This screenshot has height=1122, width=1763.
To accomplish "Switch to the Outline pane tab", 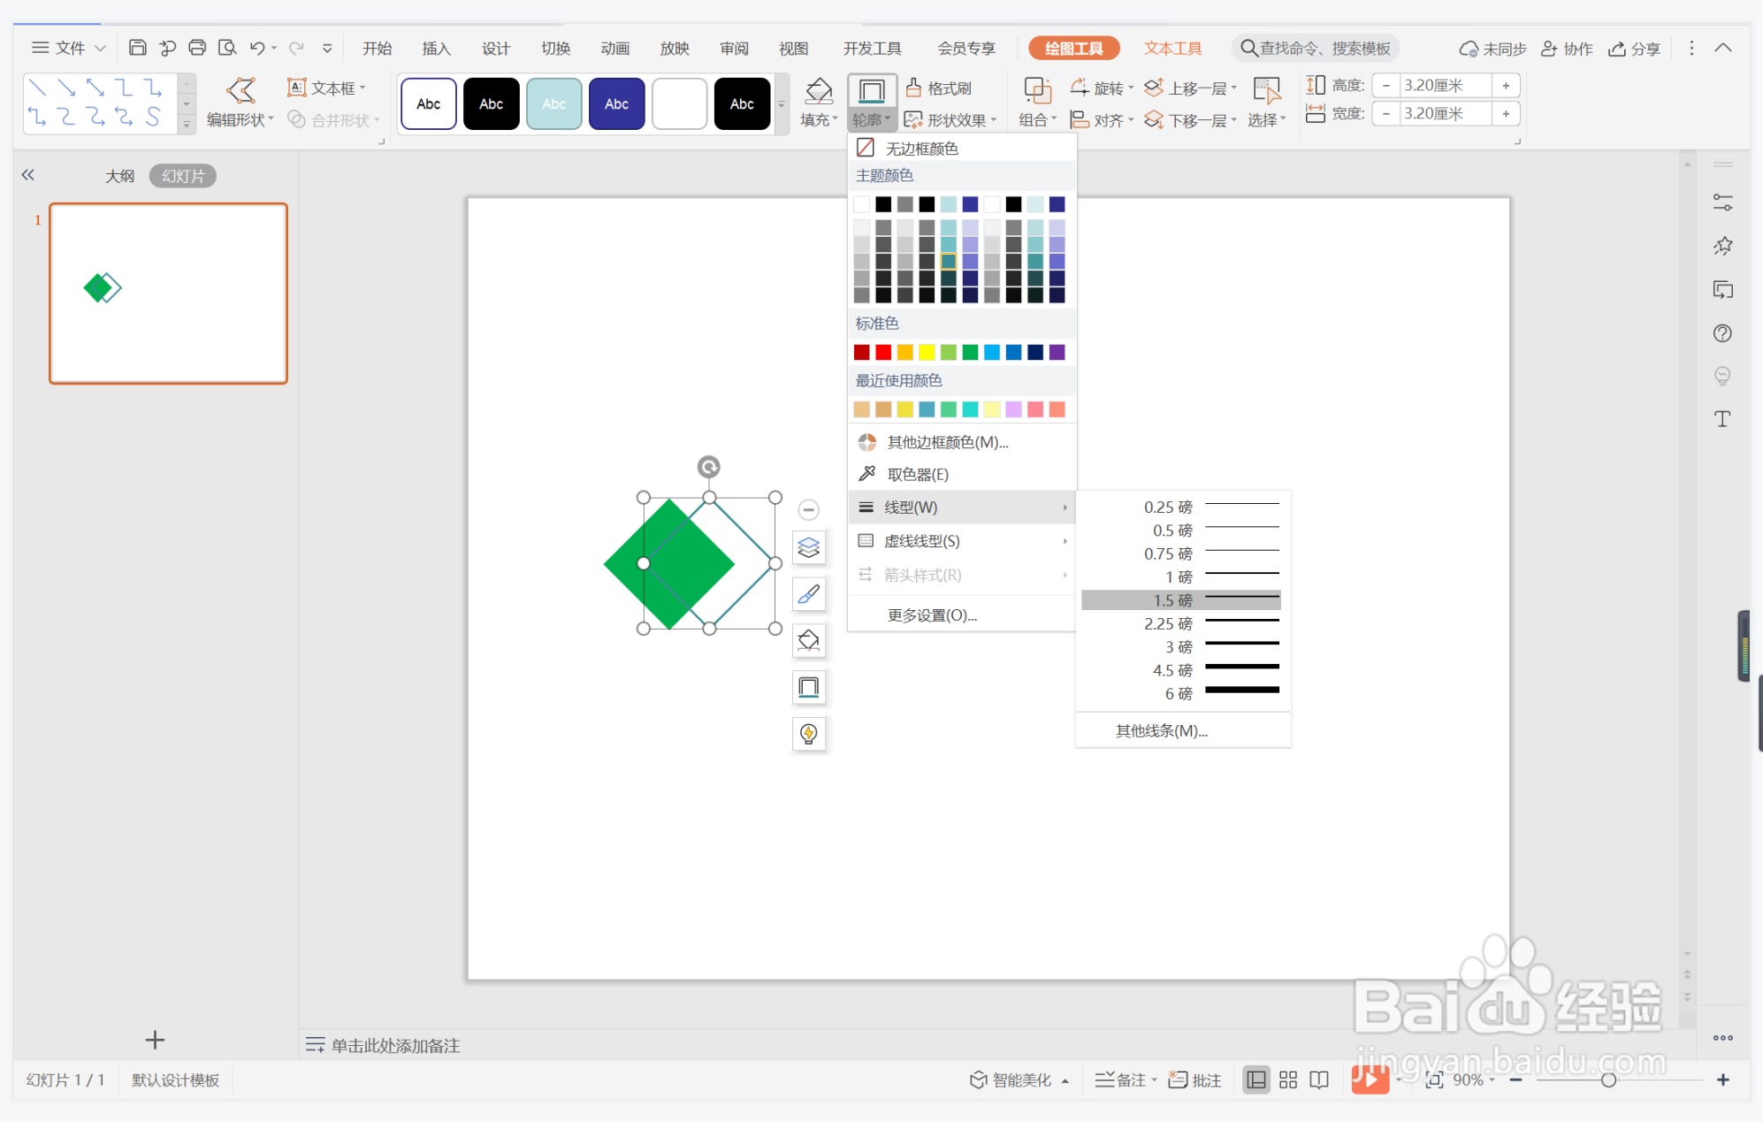I will pos(119,175).
